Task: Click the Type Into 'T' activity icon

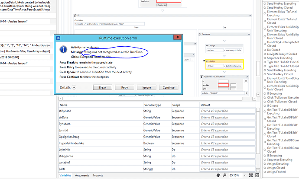Action: [x=201, y=77]
